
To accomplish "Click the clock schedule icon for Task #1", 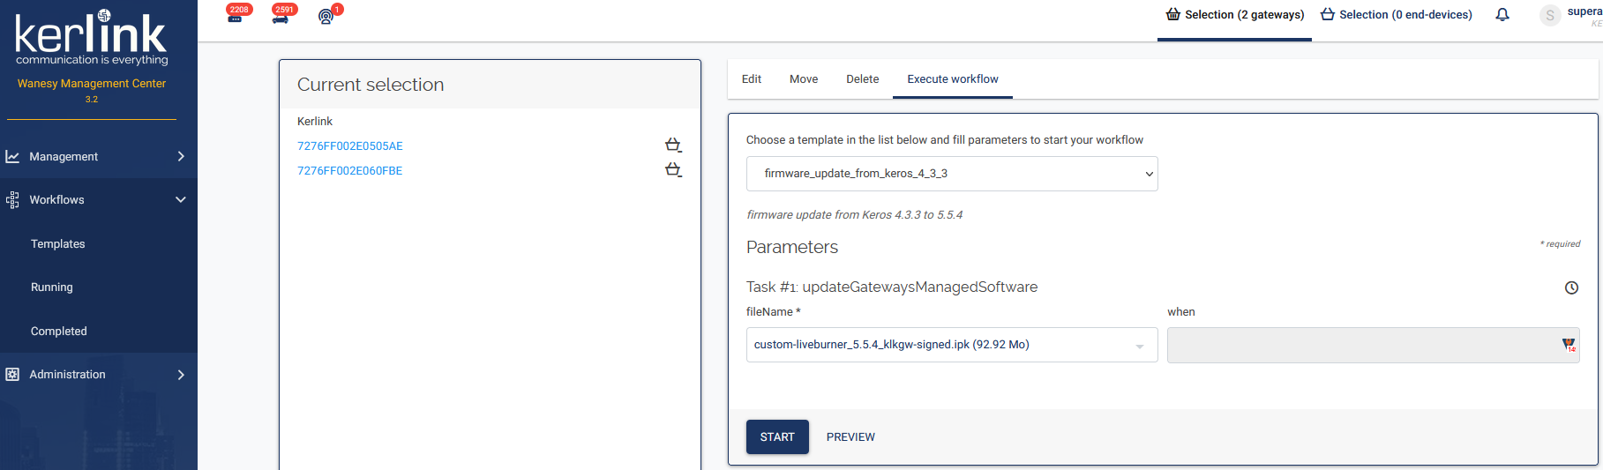I will point(1571,287).
